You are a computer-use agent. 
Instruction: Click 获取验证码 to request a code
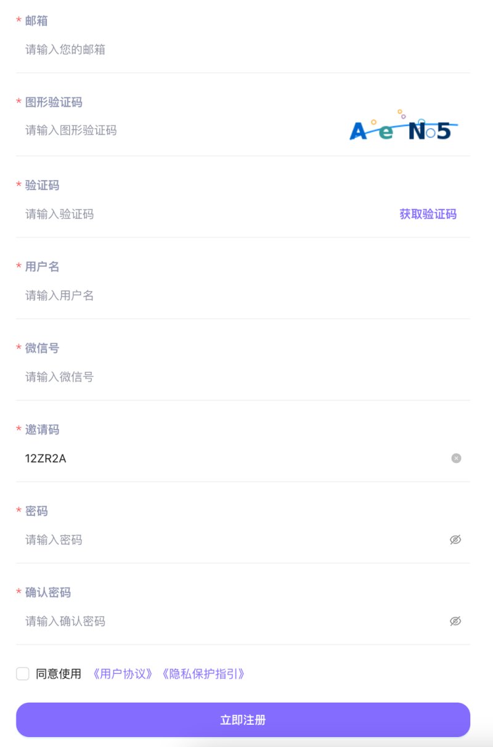(428, 214)
